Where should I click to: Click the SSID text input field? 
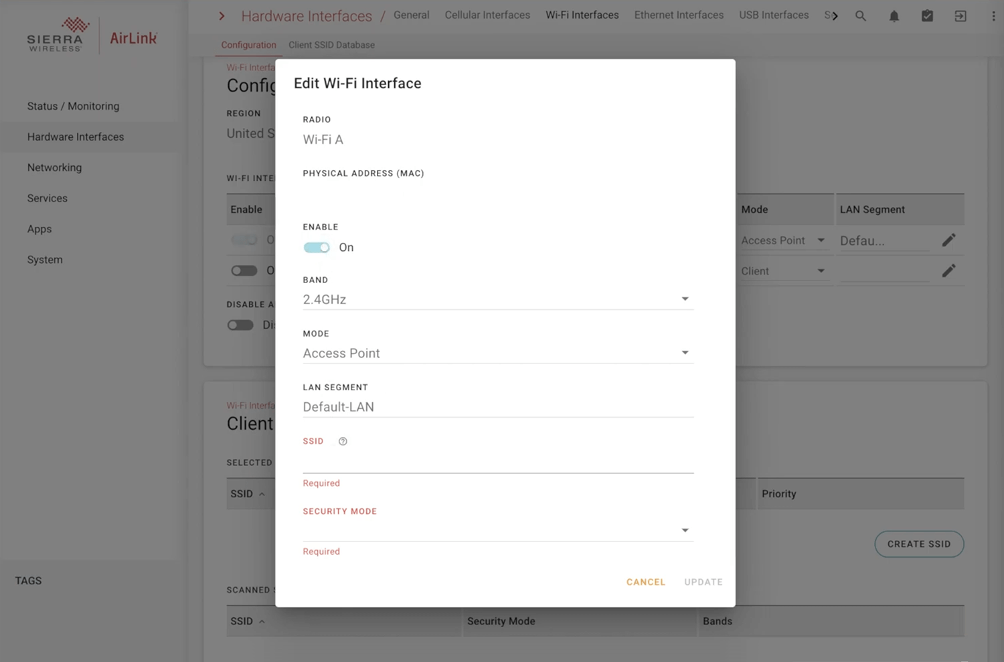pos(497,462)
